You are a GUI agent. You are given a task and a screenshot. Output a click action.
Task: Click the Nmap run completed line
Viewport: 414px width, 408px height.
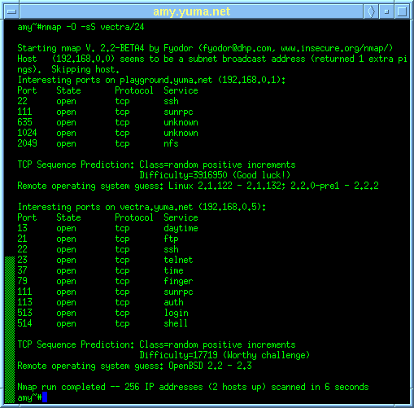[193, 387]
